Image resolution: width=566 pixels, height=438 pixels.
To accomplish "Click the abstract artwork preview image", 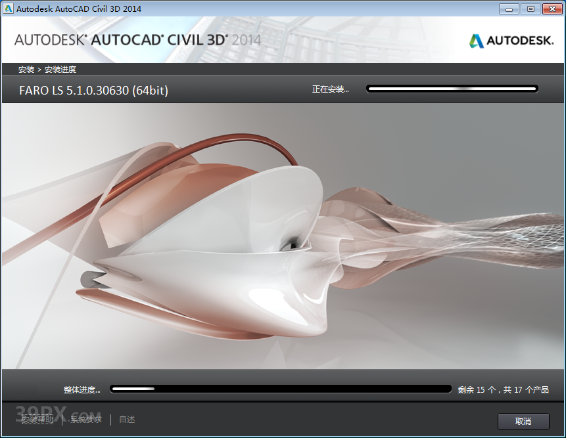I will tap(283, 240).
